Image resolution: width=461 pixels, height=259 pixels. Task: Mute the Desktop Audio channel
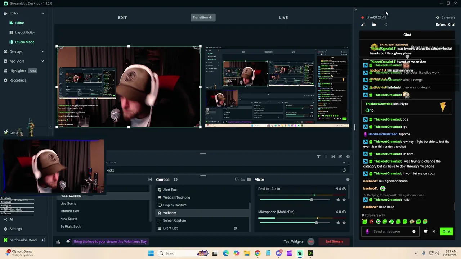click(x=338, y=200)
